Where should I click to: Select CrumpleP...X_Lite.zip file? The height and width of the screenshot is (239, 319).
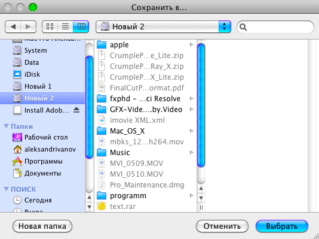(x=146, y=77)
